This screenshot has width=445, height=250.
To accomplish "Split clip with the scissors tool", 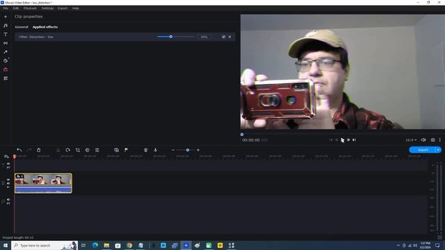I will [58, 150].
